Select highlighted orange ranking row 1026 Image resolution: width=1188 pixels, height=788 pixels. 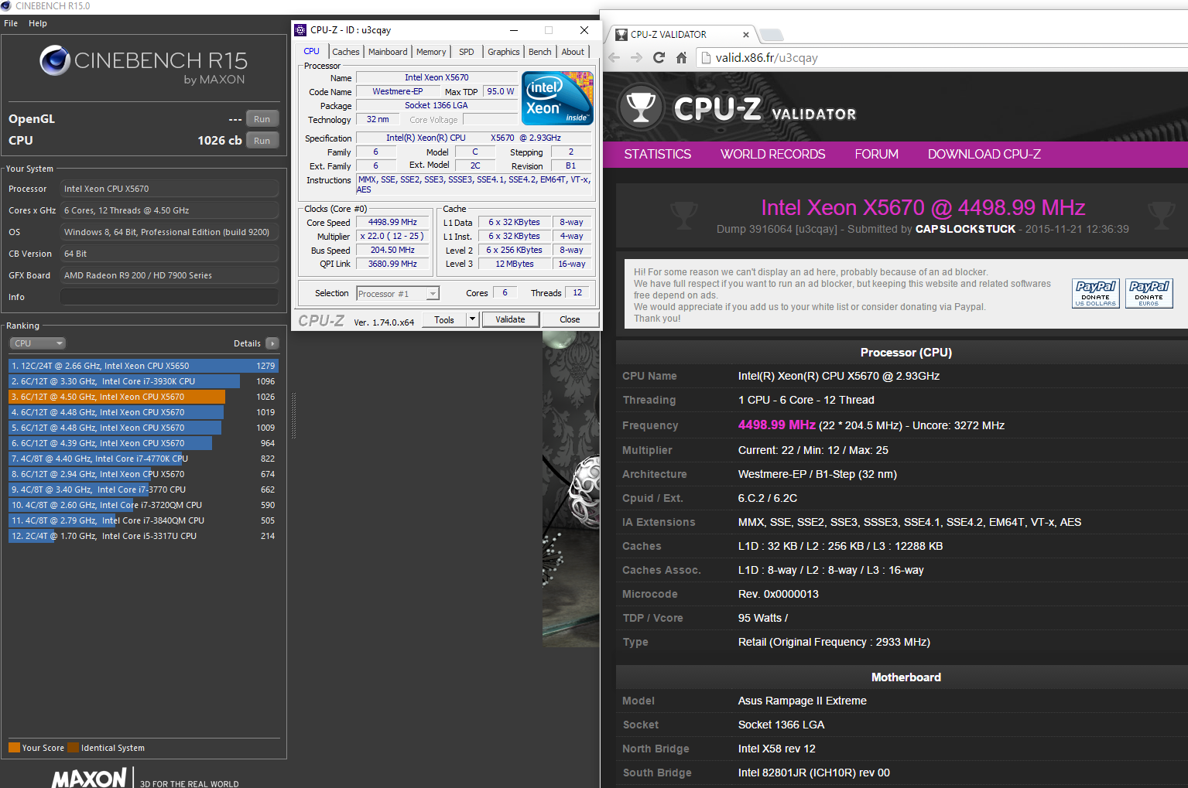point(143,397)
